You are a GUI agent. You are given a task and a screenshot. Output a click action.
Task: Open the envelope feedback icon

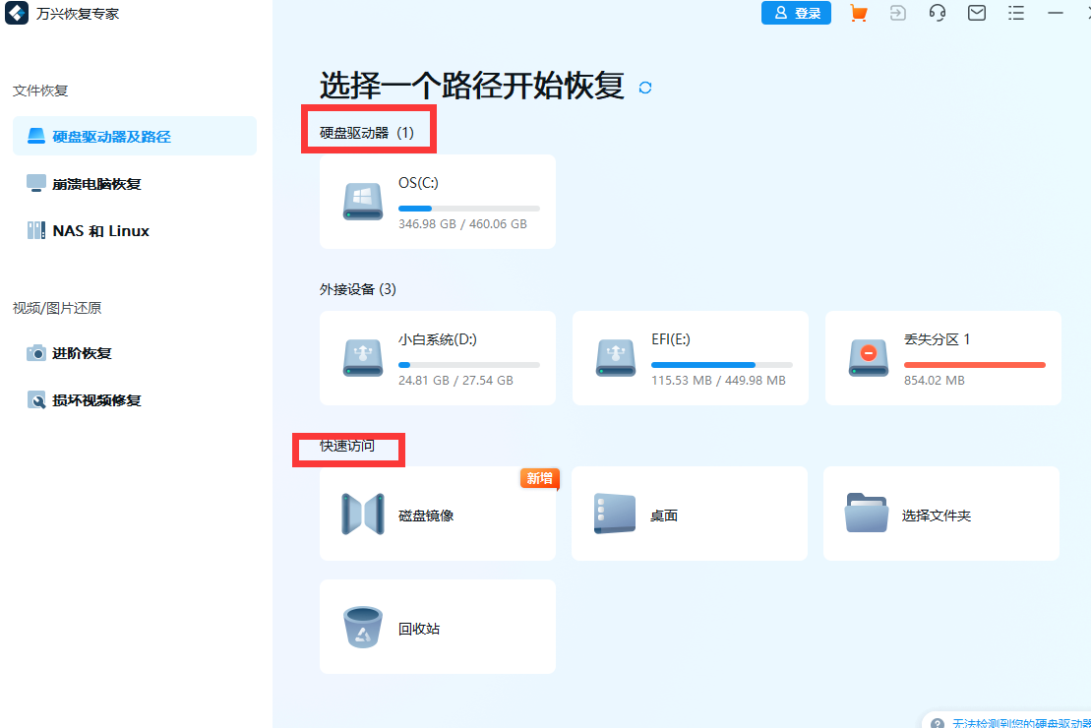976,13
